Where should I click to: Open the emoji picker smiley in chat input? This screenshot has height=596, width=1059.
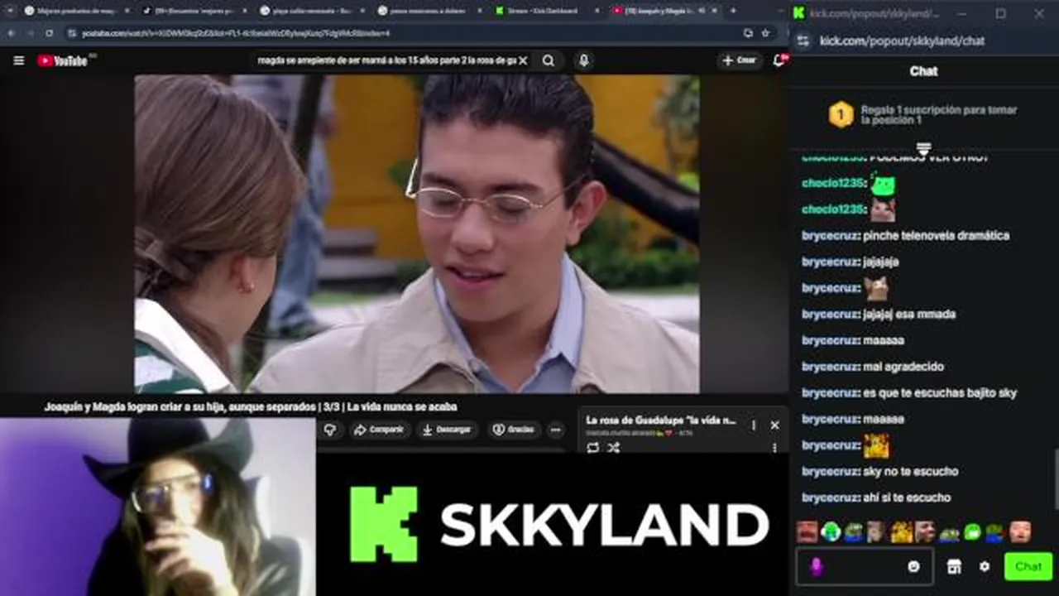pyautogui.click(x=913, y=566)
